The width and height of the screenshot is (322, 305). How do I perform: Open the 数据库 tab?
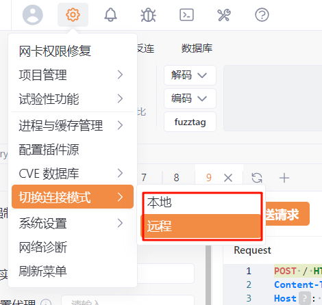coord(197,49)
